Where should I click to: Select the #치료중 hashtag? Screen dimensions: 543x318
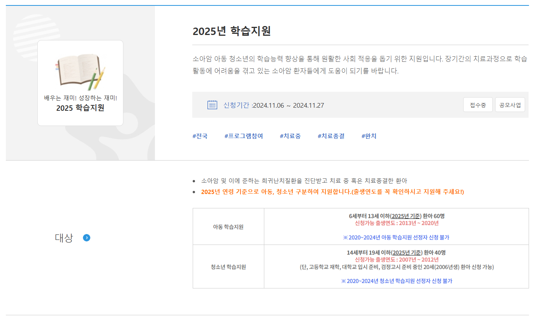pos(290,136)
